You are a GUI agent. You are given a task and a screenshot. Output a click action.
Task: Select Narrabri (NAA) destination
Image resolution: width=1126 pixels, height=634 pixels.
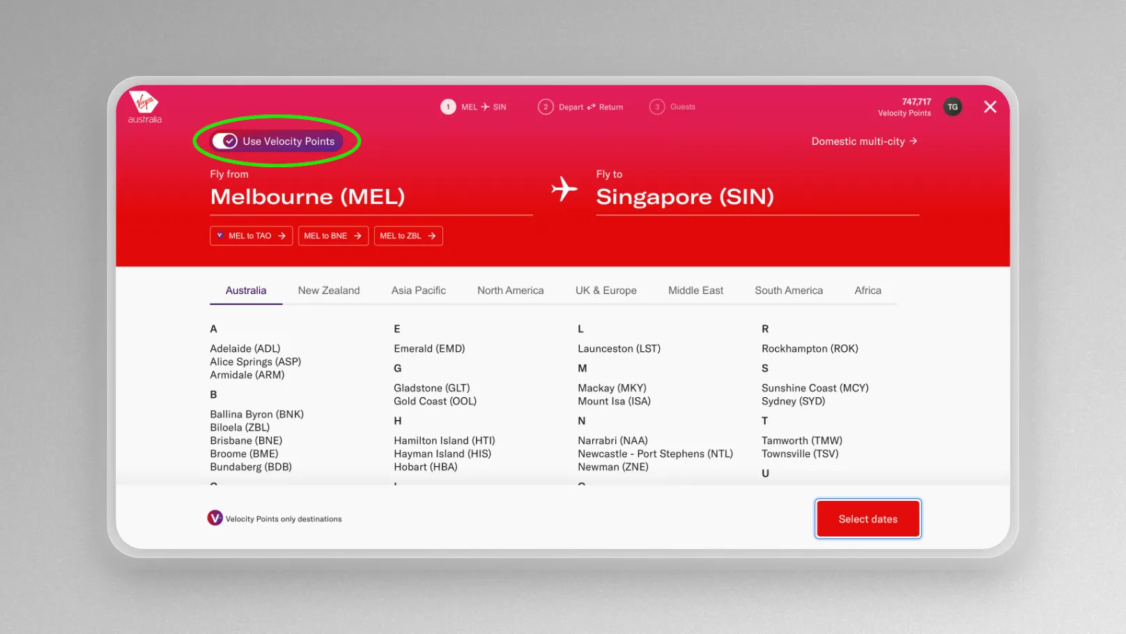(612, 440)
